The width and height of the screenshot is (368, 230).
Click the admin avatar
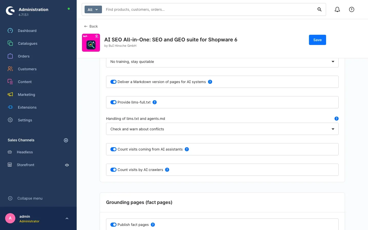[10, 218]
